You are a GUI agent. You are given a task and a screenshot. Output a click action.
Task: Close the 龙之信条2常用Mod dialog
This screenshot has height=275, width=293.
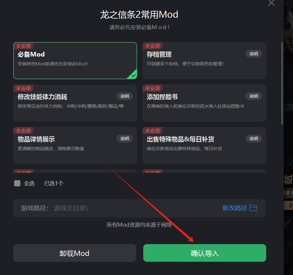point(271,3)
